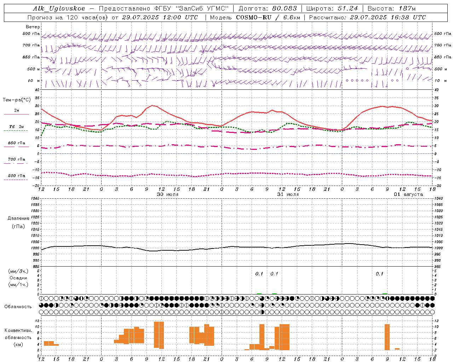This screenshot has height=362, width=453.
Task: Click the "Конвективн." convective cloud label
Action: coord(18,331)
